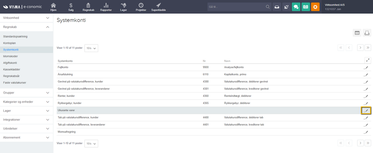Open the green book help icon

click(x=306, y=7)
